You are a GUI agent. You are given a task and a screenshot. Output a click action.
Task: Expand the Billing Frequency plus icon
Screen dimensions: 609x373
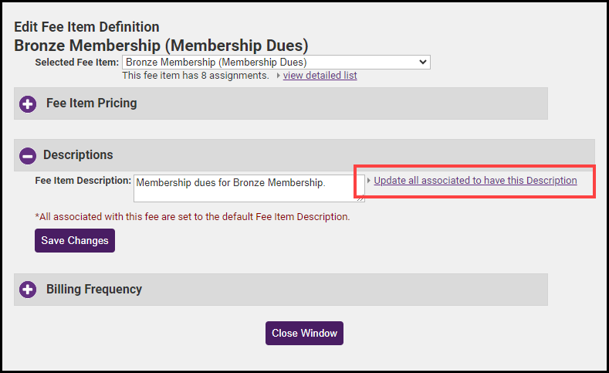[28, 290]
